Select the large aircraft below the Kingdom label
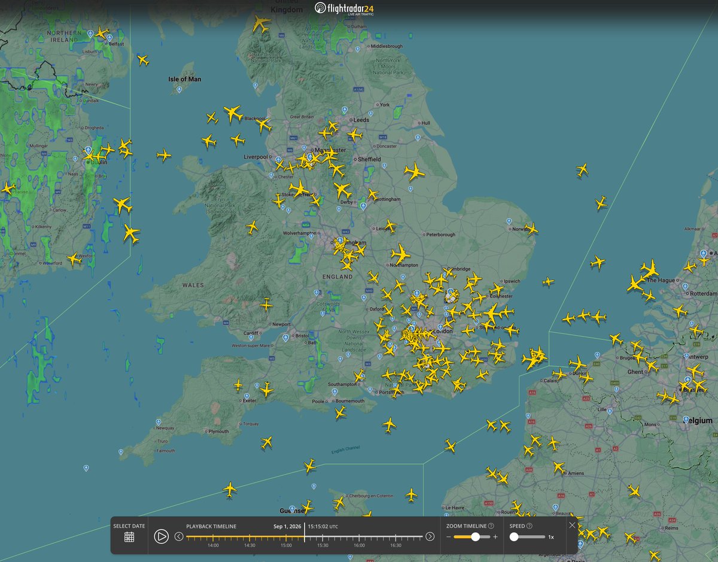The width and height of the screenshot is (718, 562). (x=261, y=24)
